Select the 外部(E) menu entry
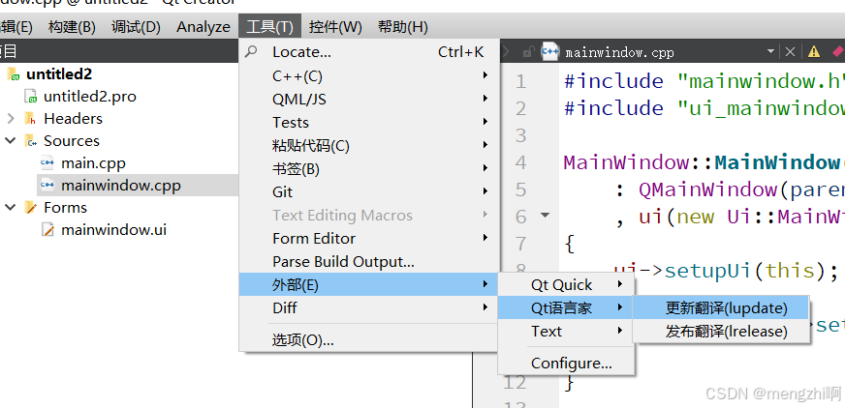Screen dimensions: 845x408 click(x=369, y=284)
